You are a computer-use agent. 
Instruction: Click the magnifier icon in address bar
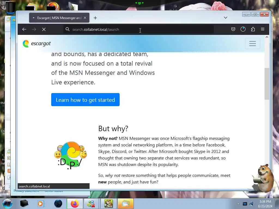(68, 29)
